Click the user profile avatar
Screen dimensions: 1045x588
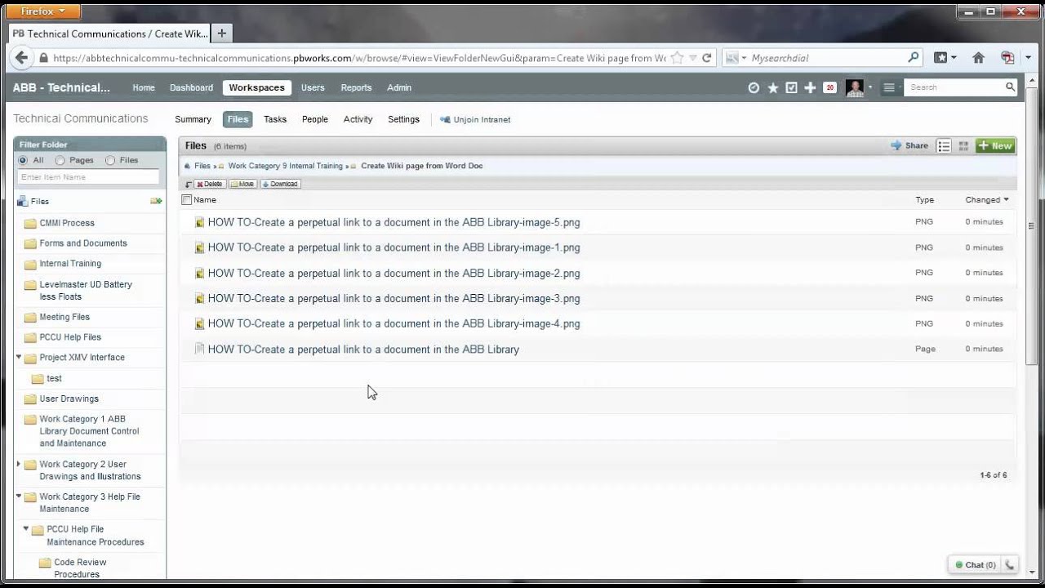pyautogui.click(x=855, y=88)
